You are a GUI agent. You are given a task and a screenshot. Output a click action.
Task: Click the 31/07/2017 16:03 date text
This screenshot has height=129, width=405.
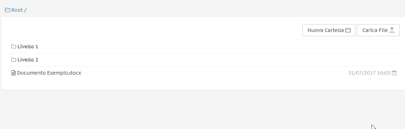(369, 73)
